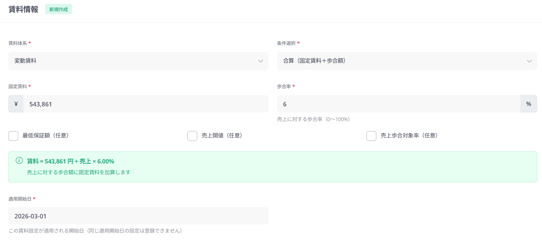This screenshot has height=240, width=542.
Task: Click the 売上閾値（任意） label text
Action: (x=222, y=136)
